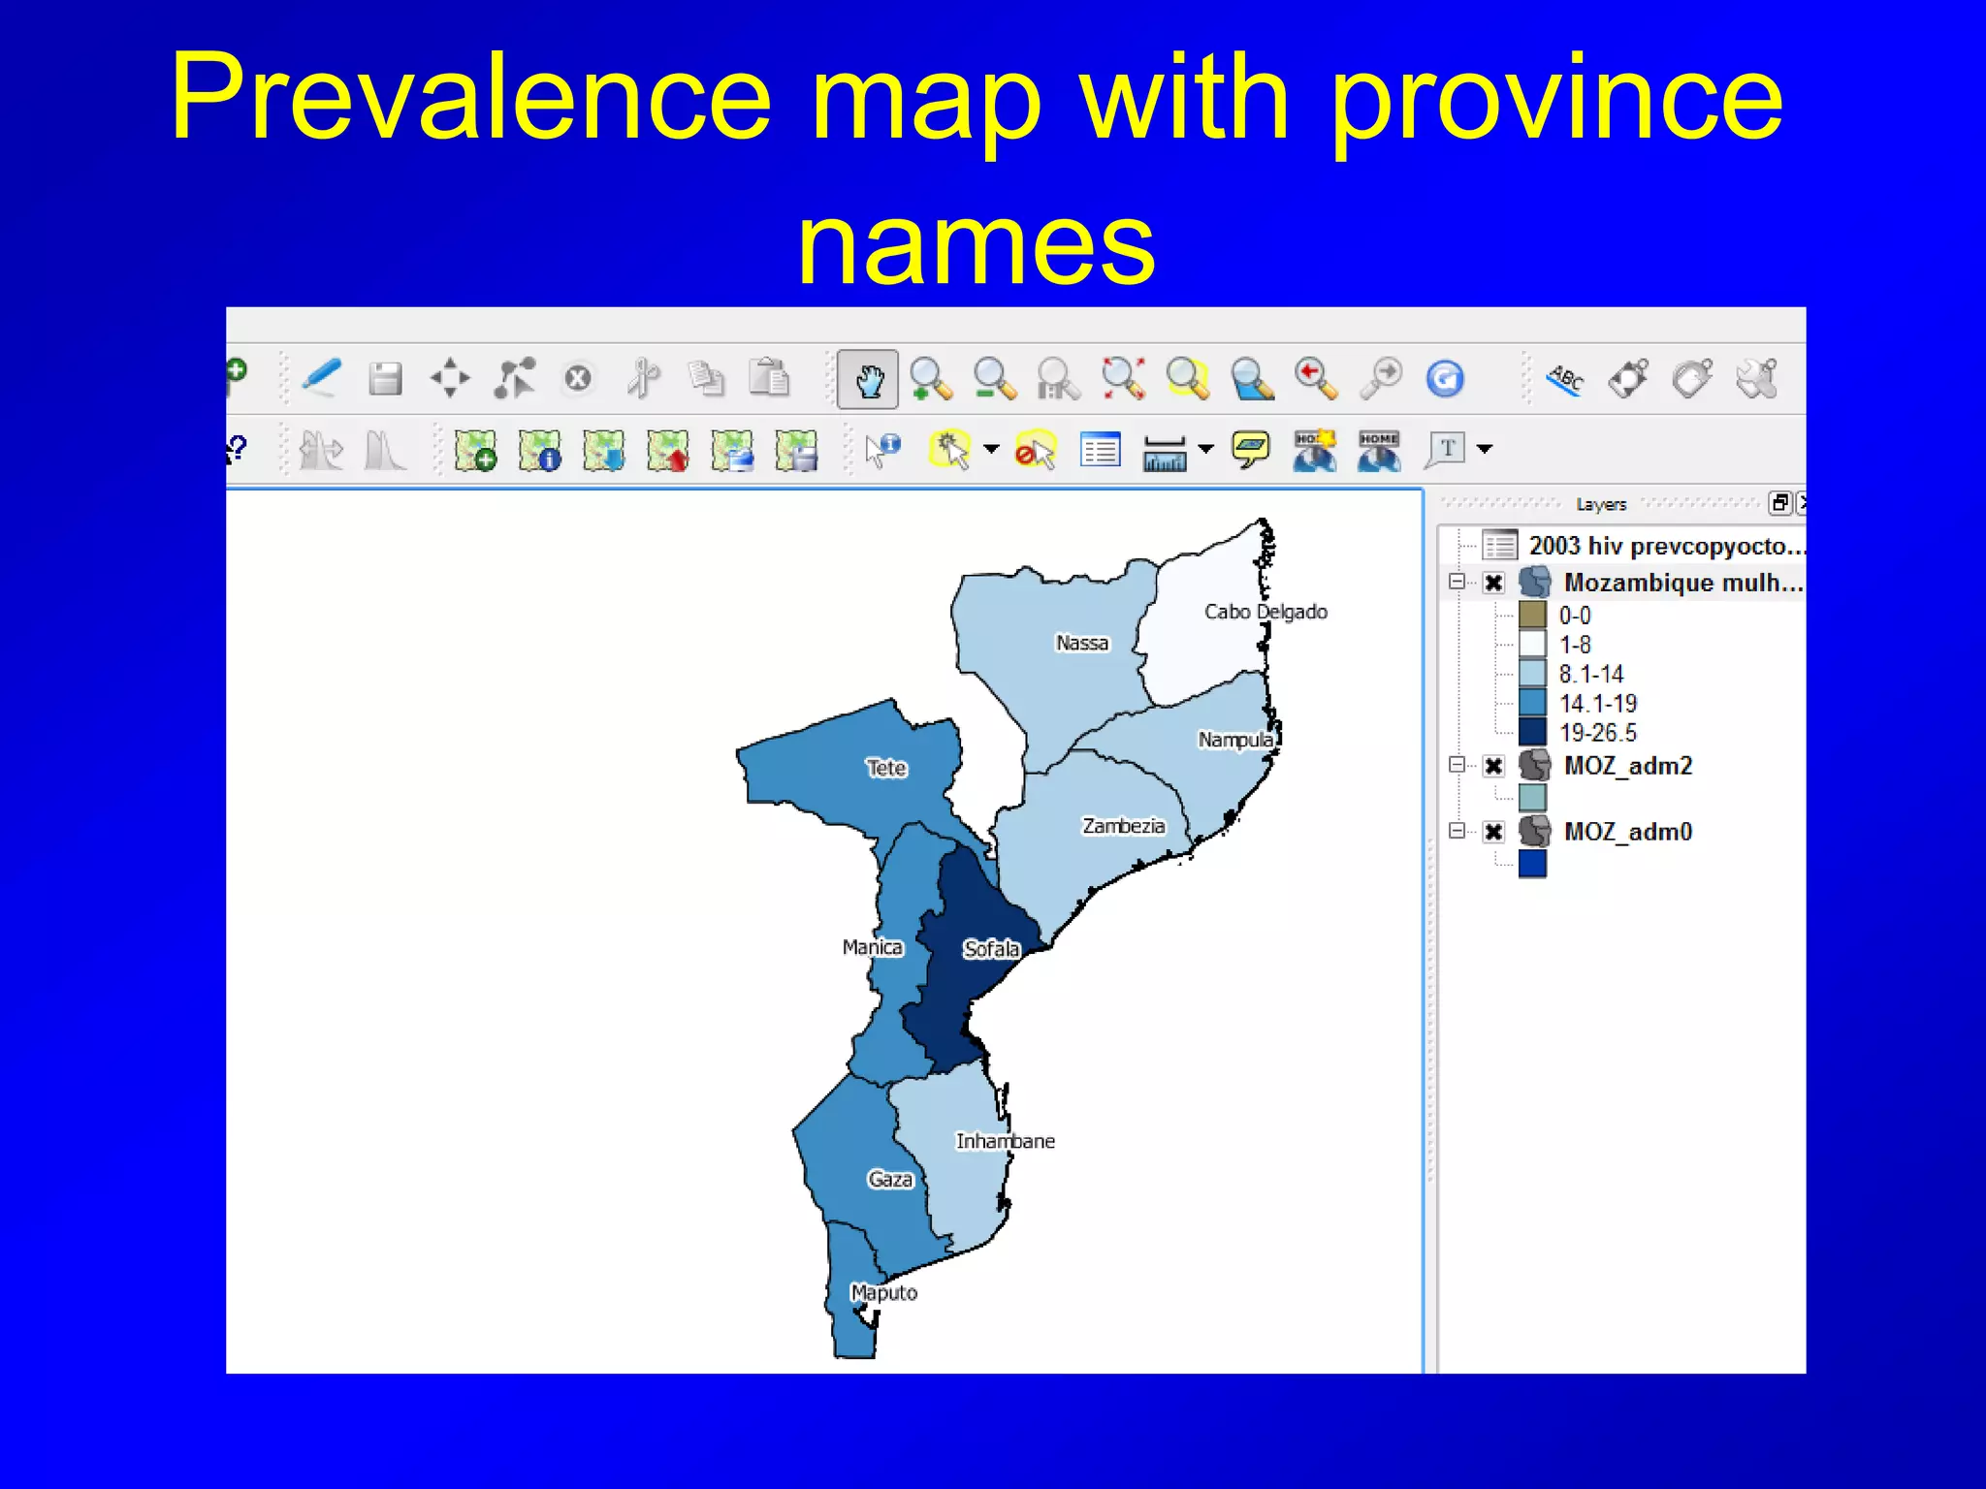Click the Inhambane province label
This screenshot has width=1986, height=1489.
(1005, 1141)
